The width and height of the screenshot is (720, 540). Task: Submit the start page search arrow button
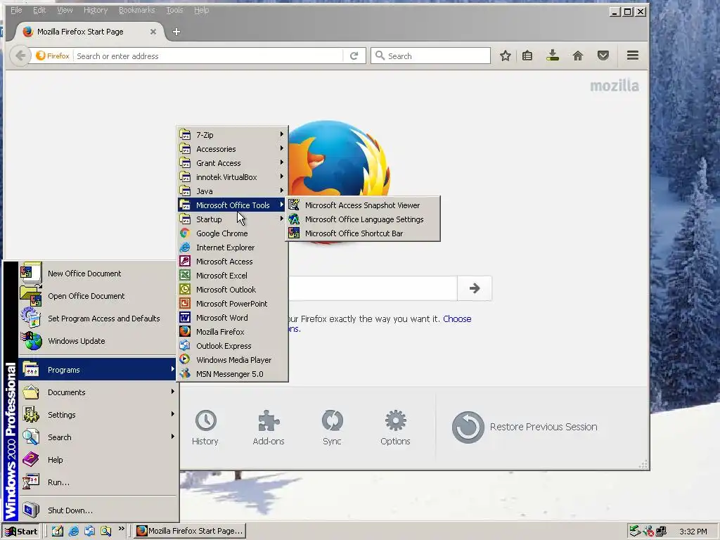[475, 288]
